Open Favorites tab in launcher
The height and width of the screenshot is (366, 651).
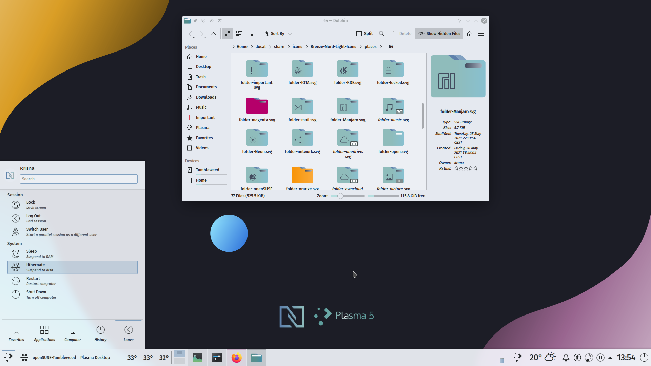click(16, 333)
